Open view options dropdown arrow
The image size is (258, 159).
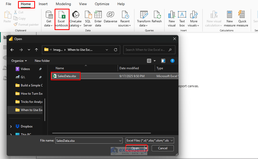click(154, 61)
